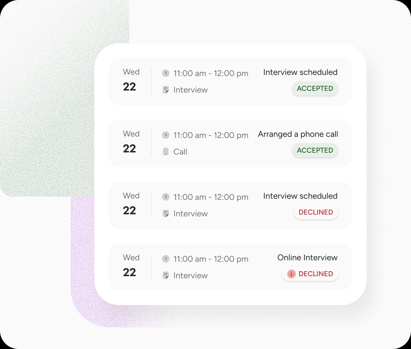This screenshot has width=411, height=349.
Task: Click the ACCEPTED badge on the first Interview scheduled card
Action: click(x=315, y=88)
